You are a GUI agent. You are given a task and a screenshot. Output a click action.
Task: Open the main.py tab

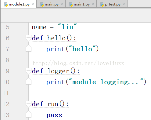click(51, 4)
